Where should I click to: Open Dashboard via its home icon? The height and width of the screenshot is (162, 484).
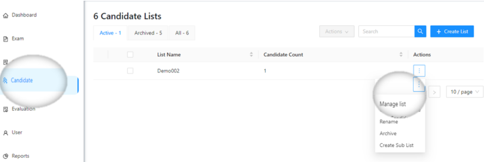coord(5,16)
